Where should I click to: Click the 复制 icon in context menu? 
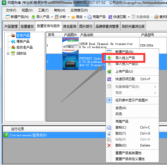[x=109, y=127]
